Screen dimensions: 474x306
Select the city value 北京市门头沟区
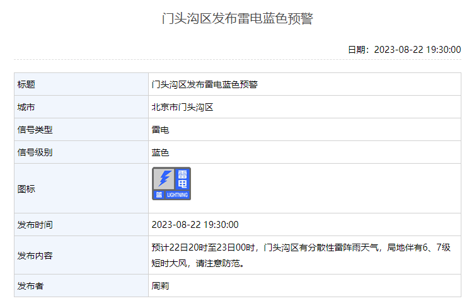click(x=182, y=107)
